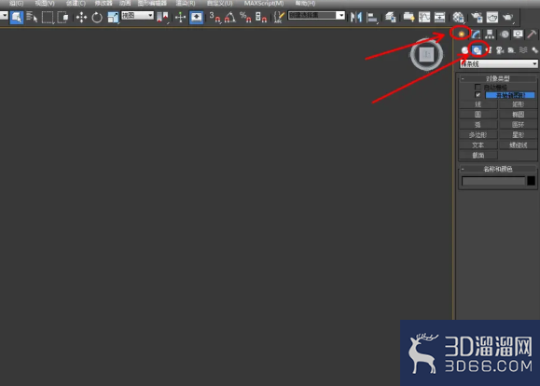540x386 pixels.
Task: Switch to Utilities hammer tab
Action: coord(533,34)
